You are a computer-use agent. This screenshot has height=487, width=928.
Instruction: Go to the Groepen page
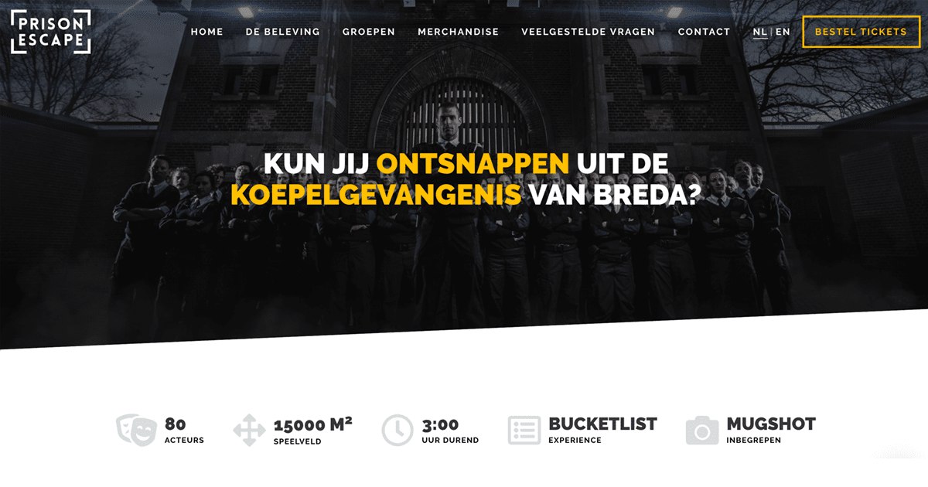369,32
